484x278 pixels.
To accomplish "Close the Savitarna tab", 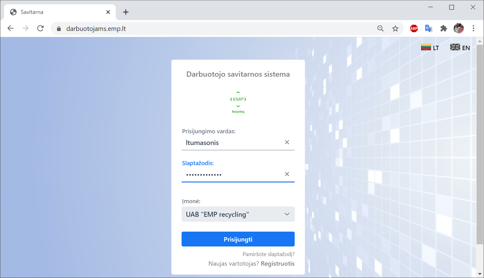I will (108, 12).
